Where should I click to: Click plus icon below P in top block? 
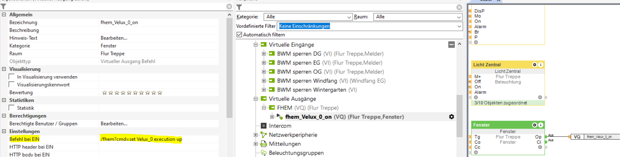point(476,42)
